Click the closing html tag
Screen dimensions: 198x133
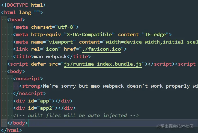(12, 130)
